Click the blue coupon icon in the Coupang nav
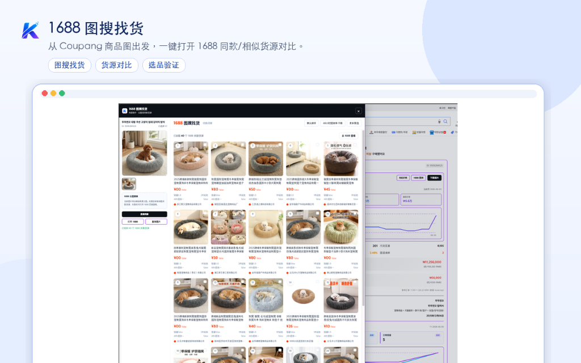 (x=394, y=132)
